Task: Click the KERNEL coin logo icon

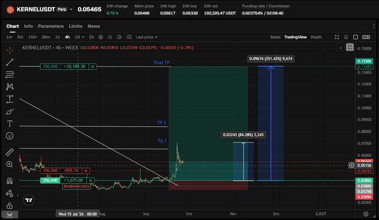Action: tap(10, 9)
